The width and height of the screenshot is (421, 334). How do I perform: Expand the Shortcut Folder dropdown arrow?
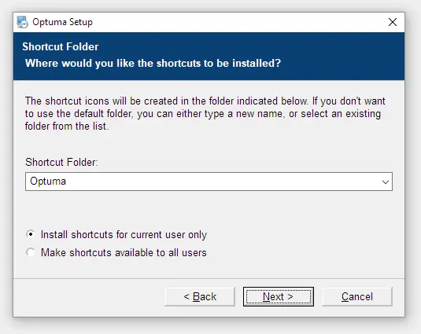coord(386,182)
